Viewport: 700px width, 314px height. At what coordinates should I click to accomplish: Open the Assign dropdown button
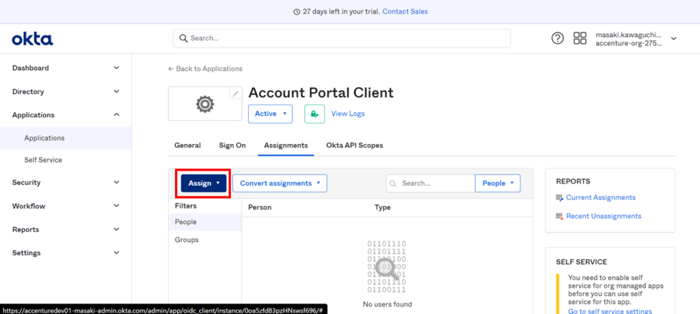(203, 183)
